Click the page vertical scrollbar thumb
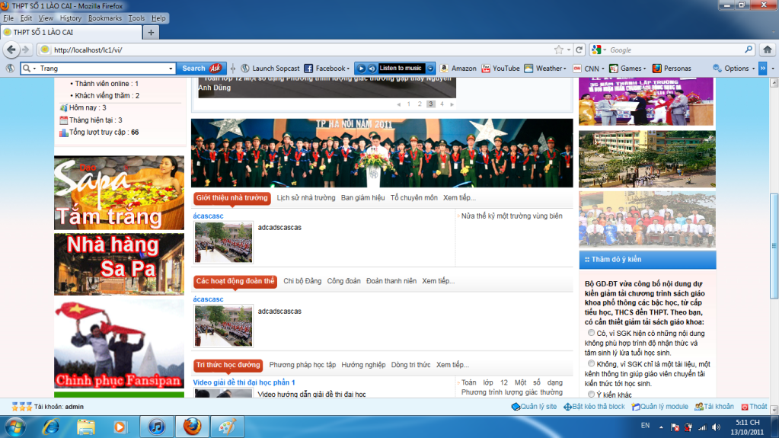This screenshot has width=779, height=438. (x=774, y=246)
